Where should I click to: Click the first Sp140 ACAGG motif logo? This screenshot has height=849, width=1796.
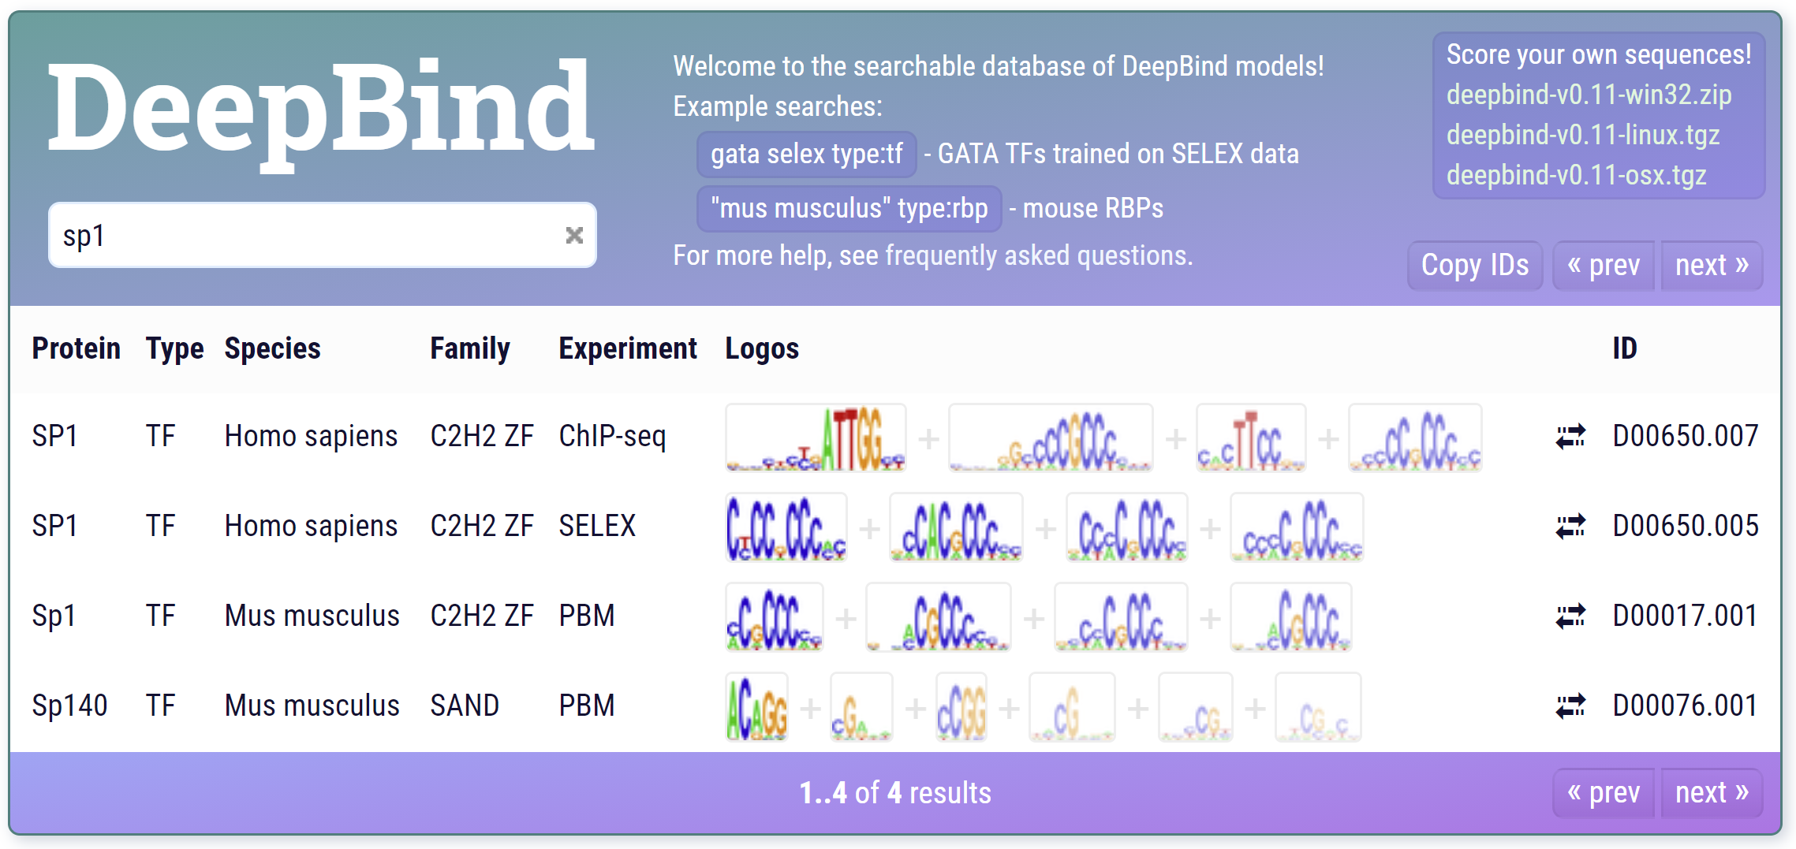(x=756, y=707)
